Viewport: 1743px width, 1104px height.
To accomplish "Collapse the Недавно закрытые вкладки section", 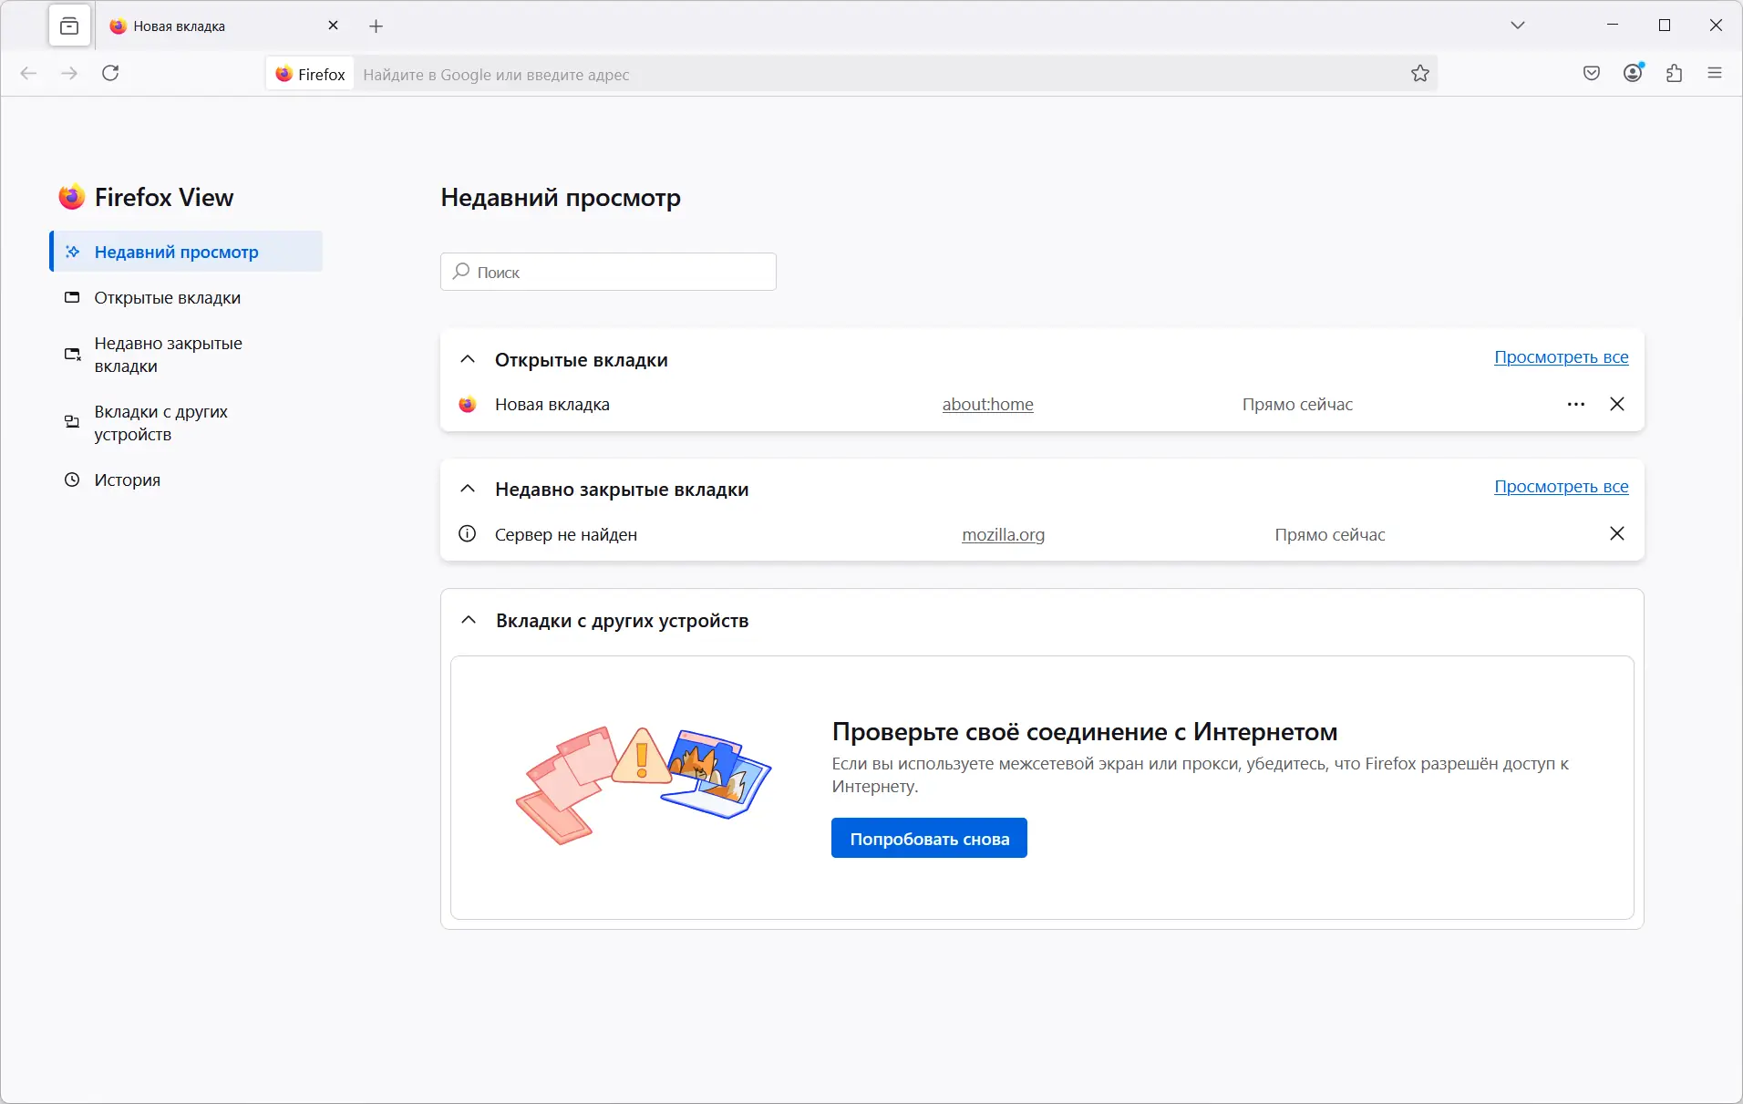I will [x=468, y=489].
